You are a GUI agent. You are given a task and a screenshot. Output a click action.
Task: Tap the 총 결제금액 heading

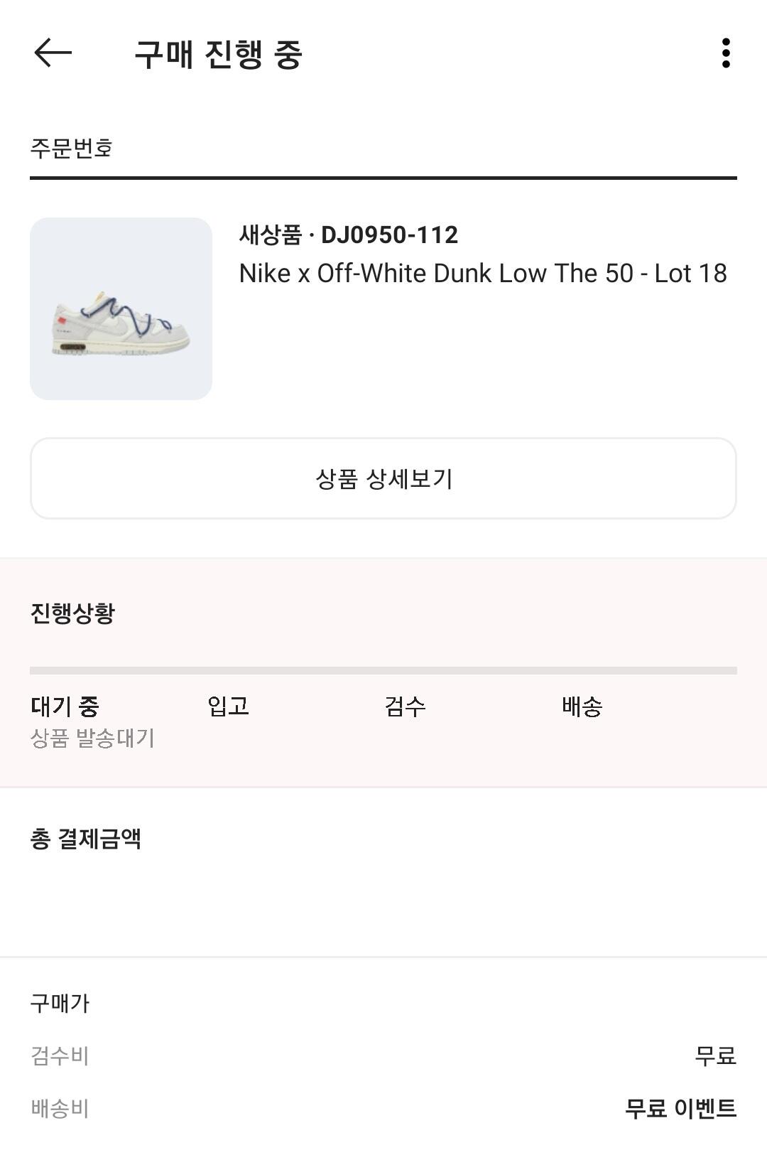[86, 839]
